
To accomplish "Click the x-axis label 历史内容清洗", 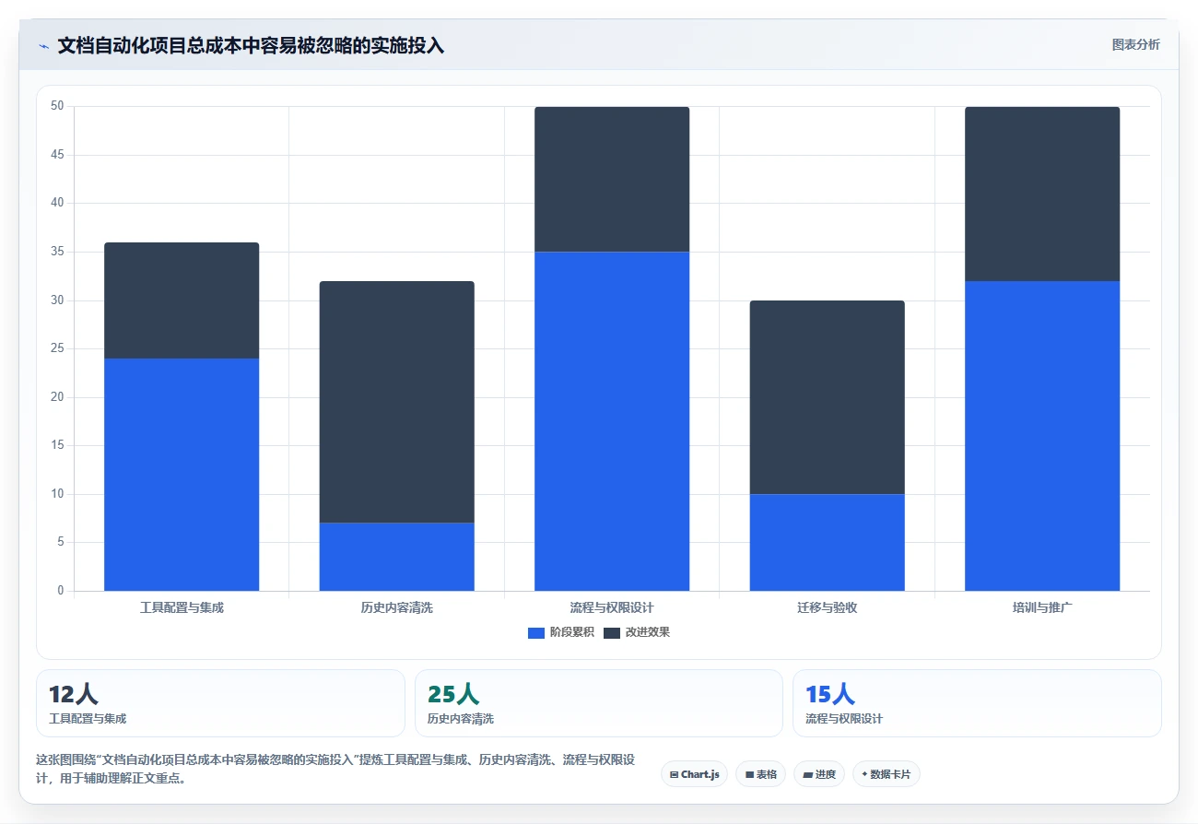I will coord(396,608).
